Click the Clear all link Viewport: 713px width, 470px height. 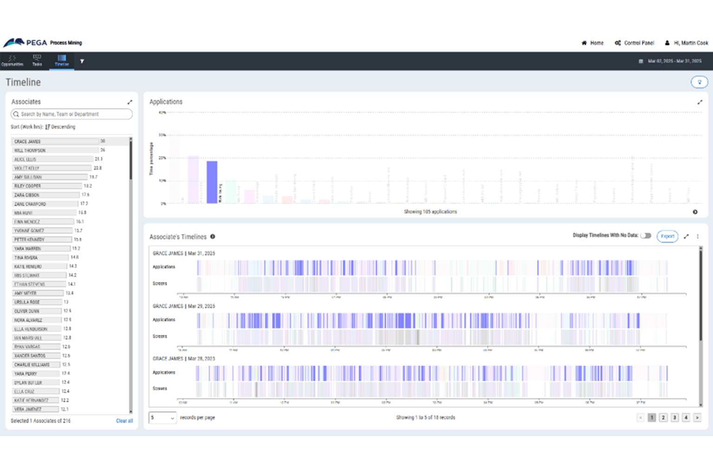point(124,421)
